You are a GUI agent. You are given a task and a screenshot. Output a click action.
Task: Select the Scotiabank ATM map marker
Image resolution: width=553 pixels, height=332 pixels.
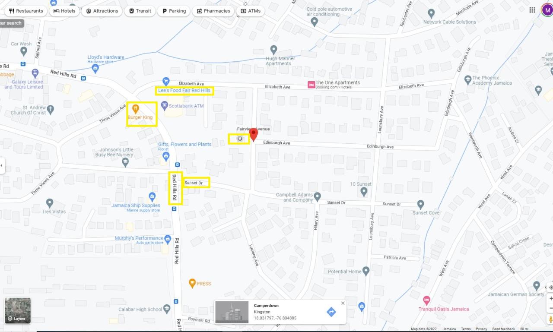point(164,105)
